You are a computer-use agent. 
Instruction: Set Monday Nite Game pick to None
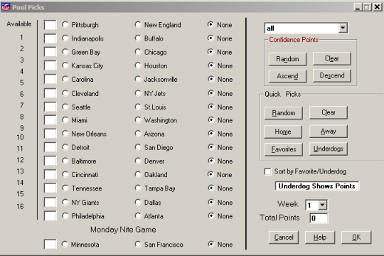[x=211, y=244]
